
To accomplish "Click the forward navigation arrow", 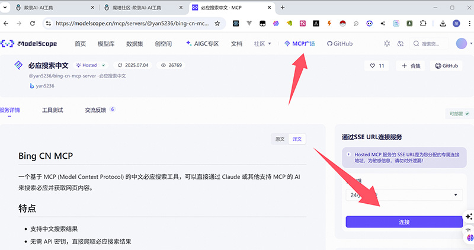I will [19, 23].
